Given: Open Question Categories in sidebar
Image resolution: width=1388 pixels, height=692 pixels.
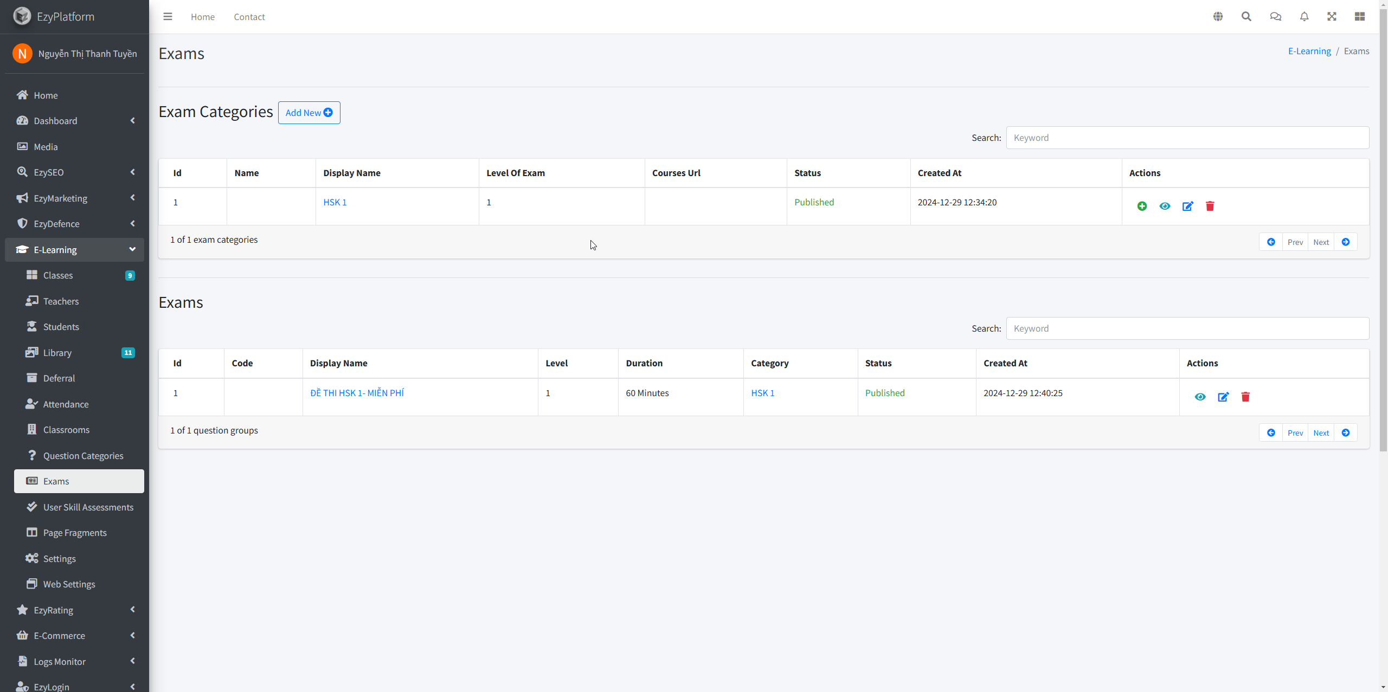Looking at the screenshot, I should tap(83, 456).
